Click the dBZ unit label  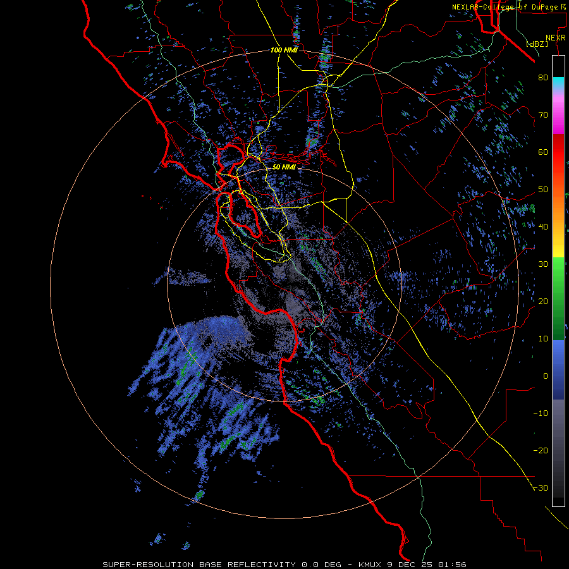(x=537, y=44)
